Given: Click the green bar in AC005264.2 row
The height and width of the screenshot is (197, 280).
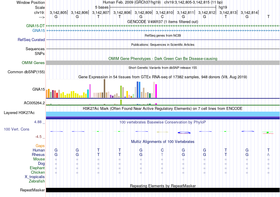Looking at the screenshot, I should (x=121, y=102).
